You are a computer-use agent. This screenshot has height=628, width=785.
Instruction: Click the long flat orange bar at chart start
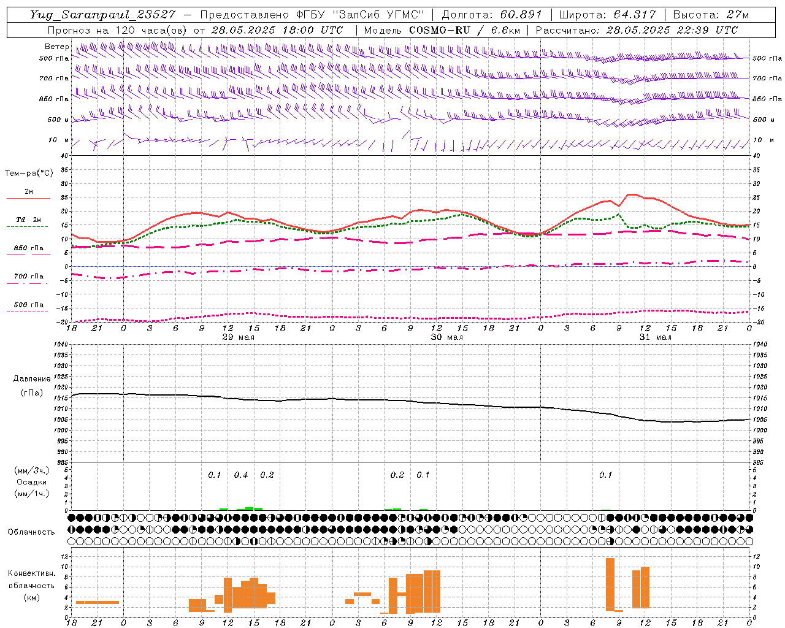pos(97,602)
